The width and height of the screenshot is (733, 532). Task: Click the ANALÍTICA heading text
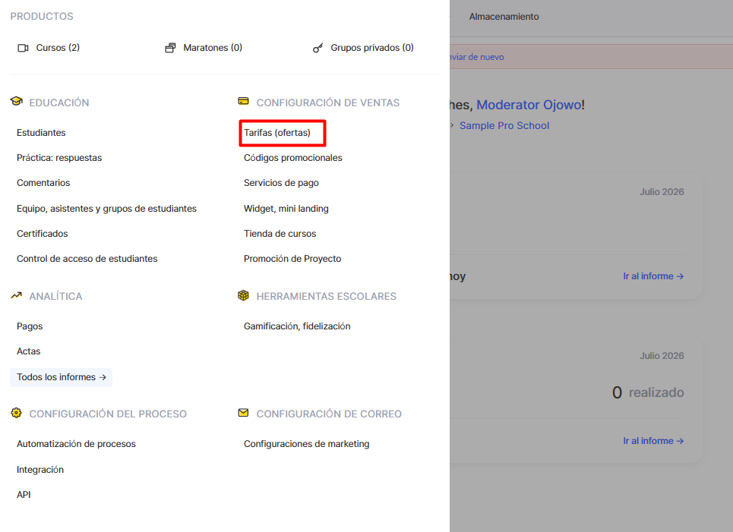pos(55,296)
